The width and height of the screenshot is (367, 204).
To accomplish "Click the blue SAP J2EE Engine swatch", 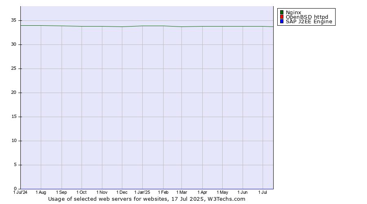I will coord(282,21).
